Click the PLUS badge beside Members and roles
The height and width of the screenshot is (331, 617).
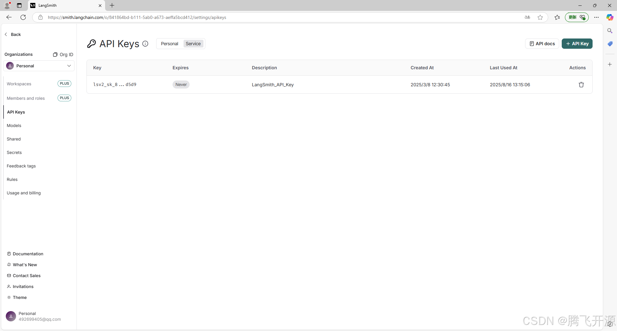(x=64, y=98)
